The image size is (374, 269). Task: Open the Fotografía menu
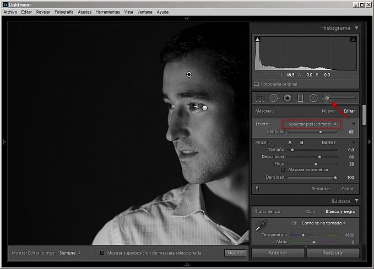pyautogui.click(x=64, y=12)
